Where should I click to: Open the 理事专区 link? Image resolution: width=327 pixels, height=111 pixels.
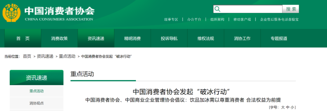pyautogui.click(x=171, y=20)
